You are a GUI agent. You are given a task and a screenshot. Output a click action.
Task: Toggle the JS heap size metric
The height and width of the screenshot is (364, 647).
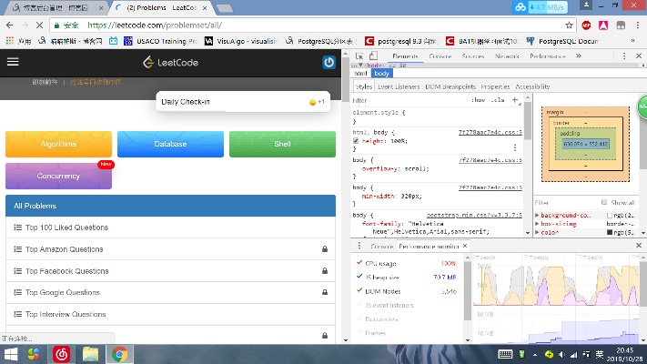tap(359, 277)
